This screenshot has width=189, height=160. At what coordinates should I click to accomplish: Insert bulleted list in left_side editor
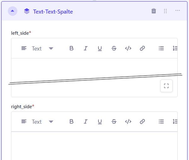pyautogui.click(x=161, y=48)
